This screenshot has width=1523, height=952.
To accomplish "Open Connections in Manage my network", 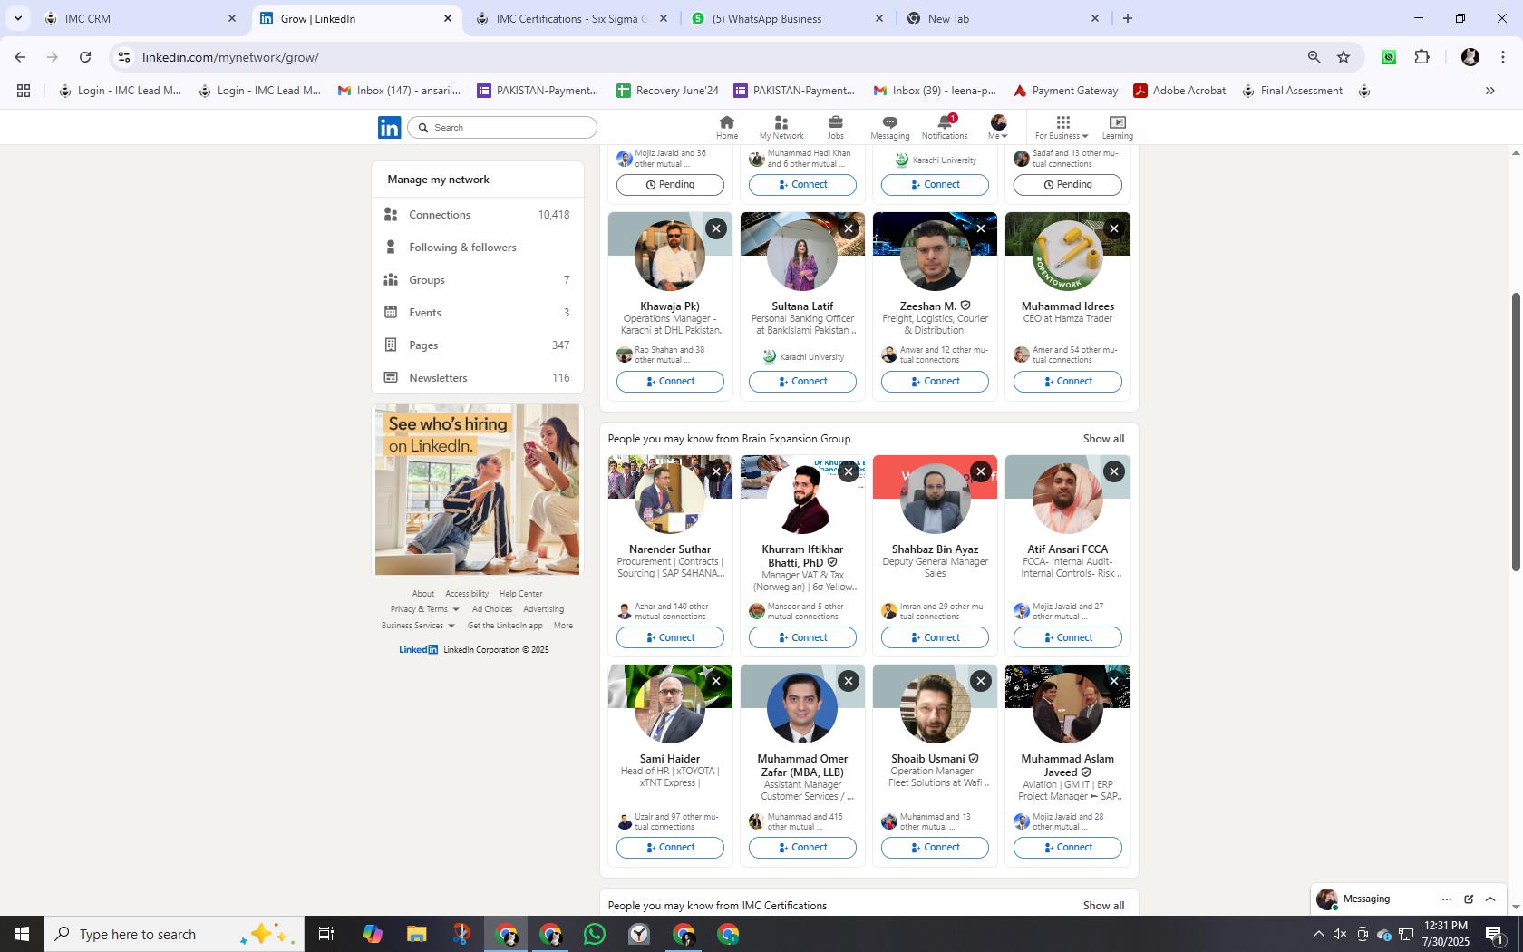I will [478, 215].
